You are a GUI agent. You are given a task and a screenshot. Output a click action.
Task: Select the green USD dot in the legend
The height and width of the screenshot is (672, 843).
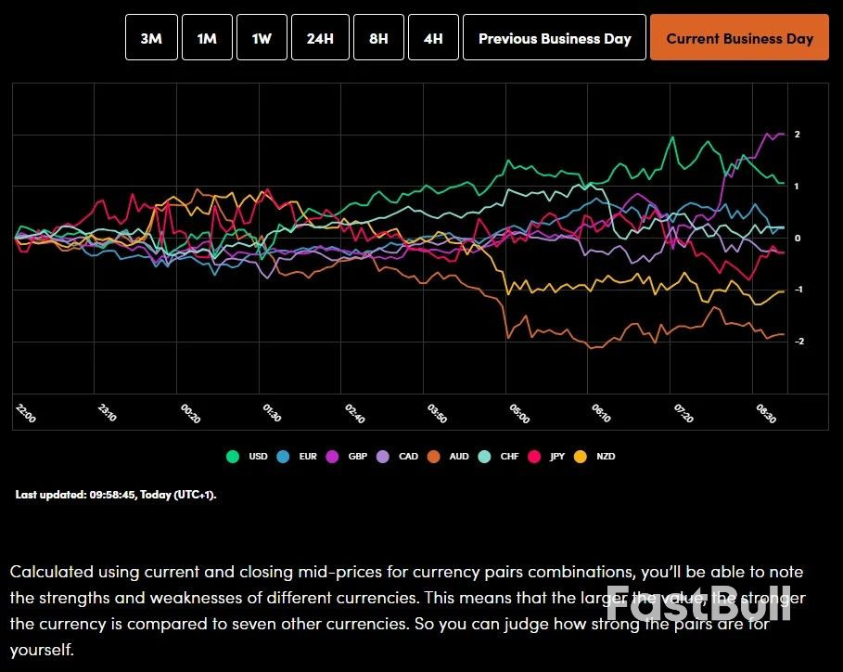pyautogui.click(x=234, y=456)
